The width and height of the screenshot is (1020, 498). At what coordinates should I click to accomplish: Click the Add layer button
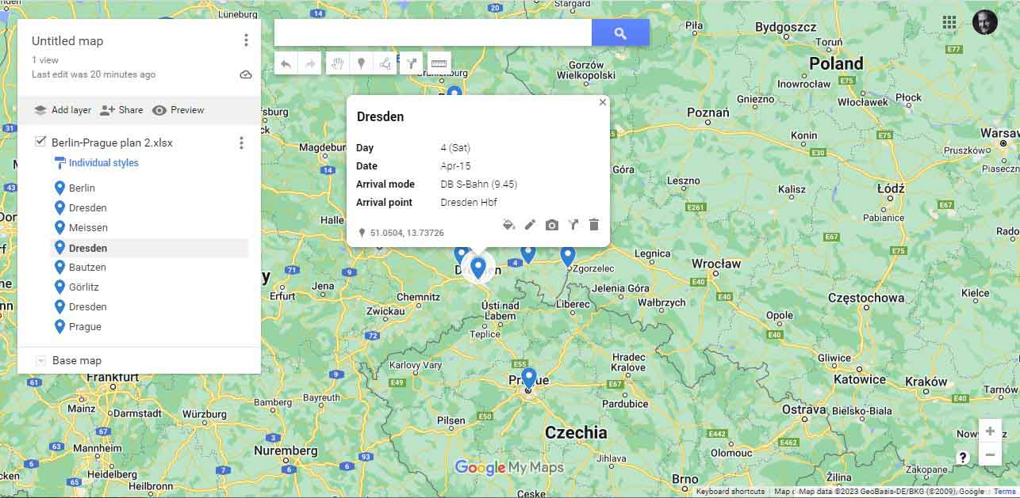tap(63, 110)
